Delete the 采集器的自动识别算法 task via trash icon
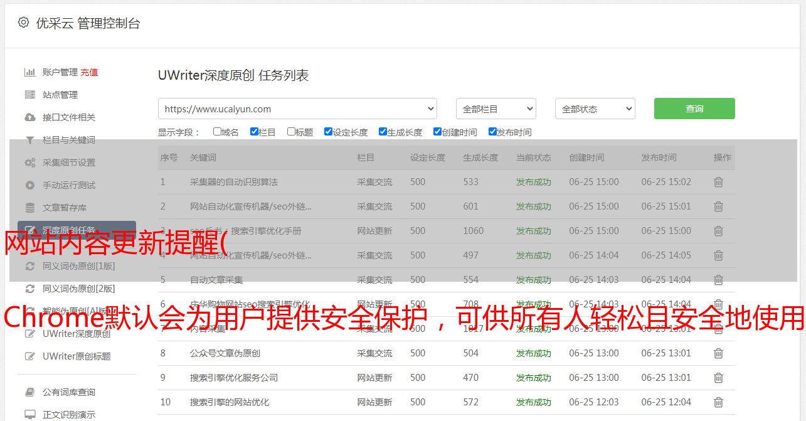 click(718, 182)
